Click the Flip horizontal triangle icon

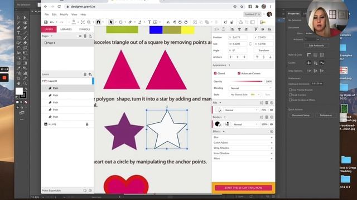(168, 22)
